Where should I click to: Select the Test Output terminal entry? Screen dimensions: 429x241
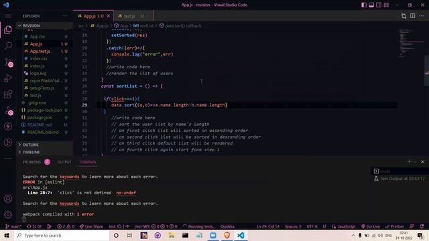400,179
